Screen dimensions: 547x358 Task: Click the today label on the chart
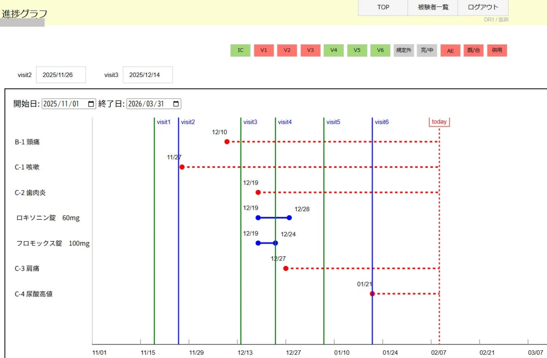(x=439, y=122)
